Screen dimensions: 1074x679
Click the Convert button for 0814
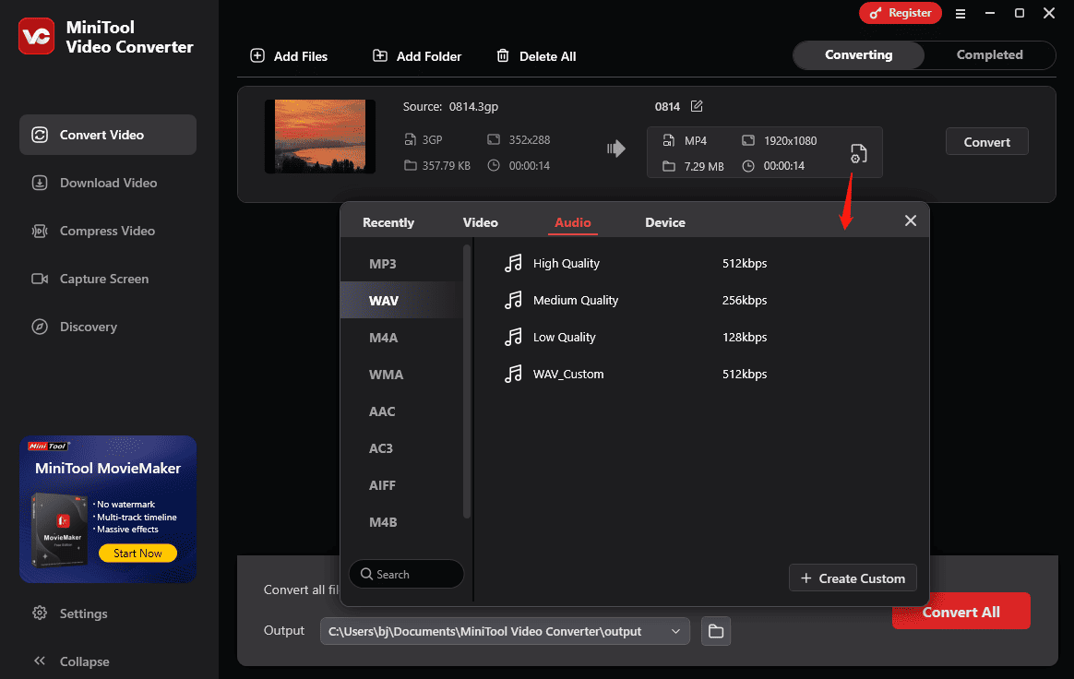coord(986,142)
